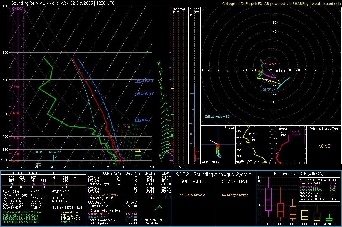This screenshot has height=227, width=342.
Task: Select the Potential Hazard Type header
Action: (324, 128)
